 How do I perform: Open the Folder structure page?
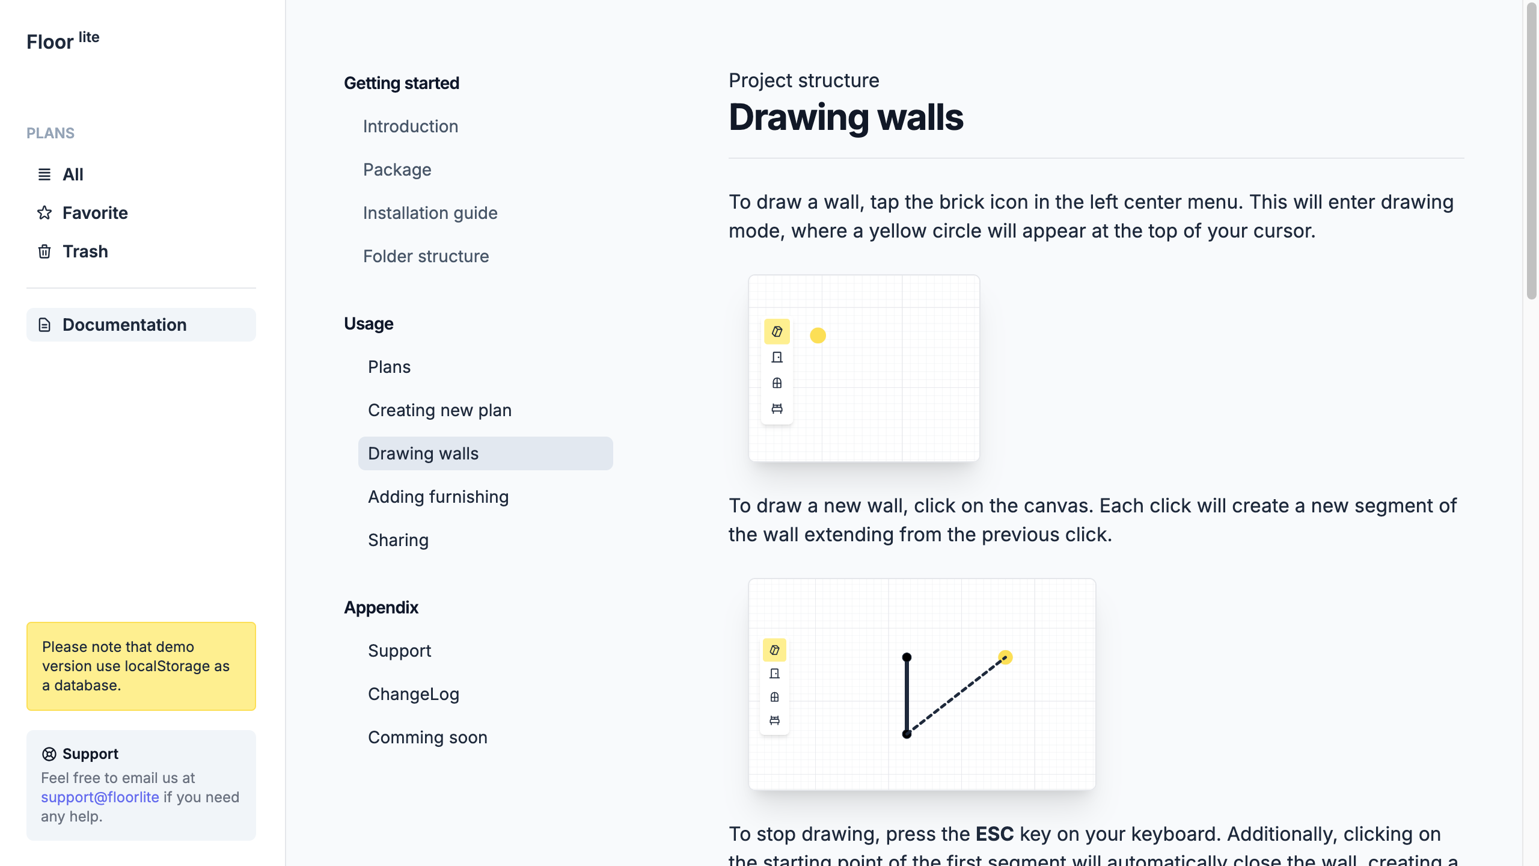(426, 256)
